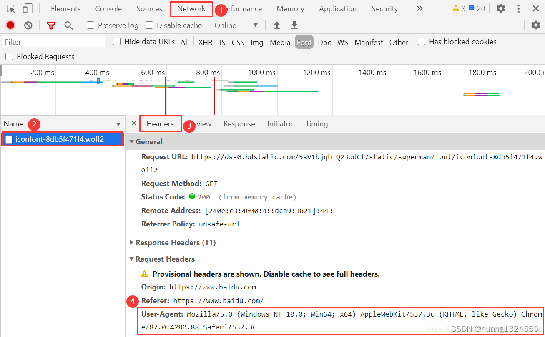
Task: Click the red load line in timeline
Action: (x=214, y=97)
